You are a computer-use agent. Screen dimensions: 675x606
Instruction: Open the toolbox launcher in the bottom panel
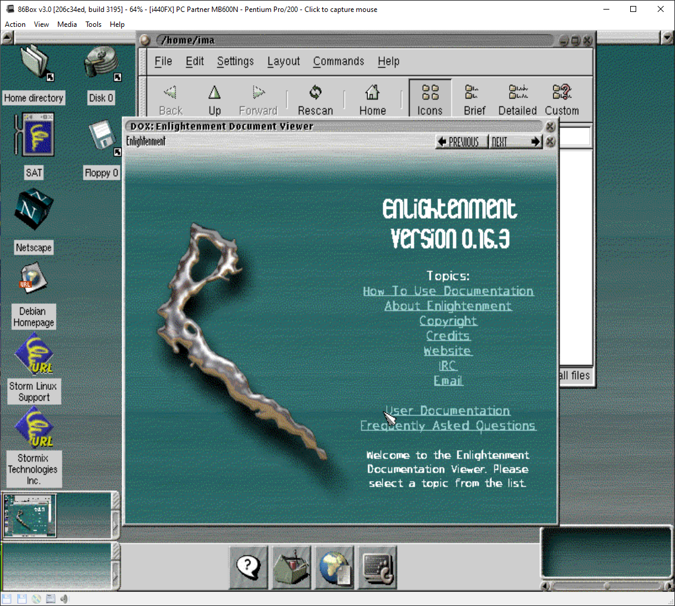pos(291,567)
